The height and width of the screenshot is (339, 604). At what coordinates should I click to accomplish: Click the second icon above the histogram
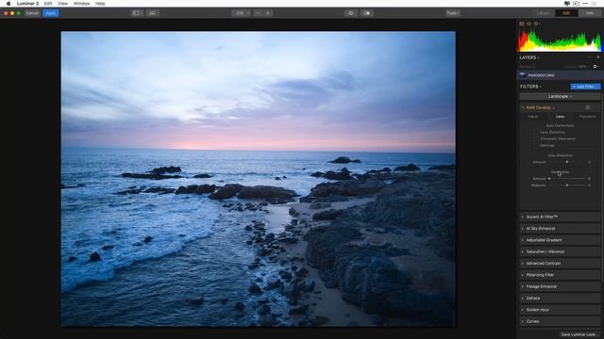coord(528,24)
